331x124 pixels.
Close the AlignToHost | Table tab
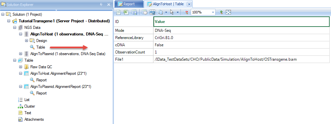pyautogui.click(x=189, y=4)
